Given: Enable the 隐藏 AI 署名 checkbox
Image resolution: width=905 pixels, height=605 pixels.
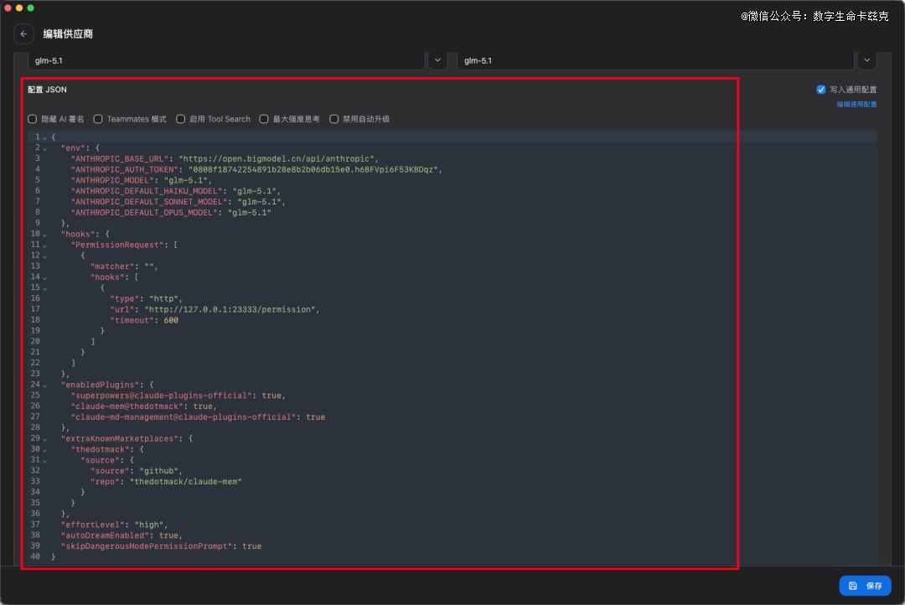Looking at the screenshot, I should pos(33,119).
